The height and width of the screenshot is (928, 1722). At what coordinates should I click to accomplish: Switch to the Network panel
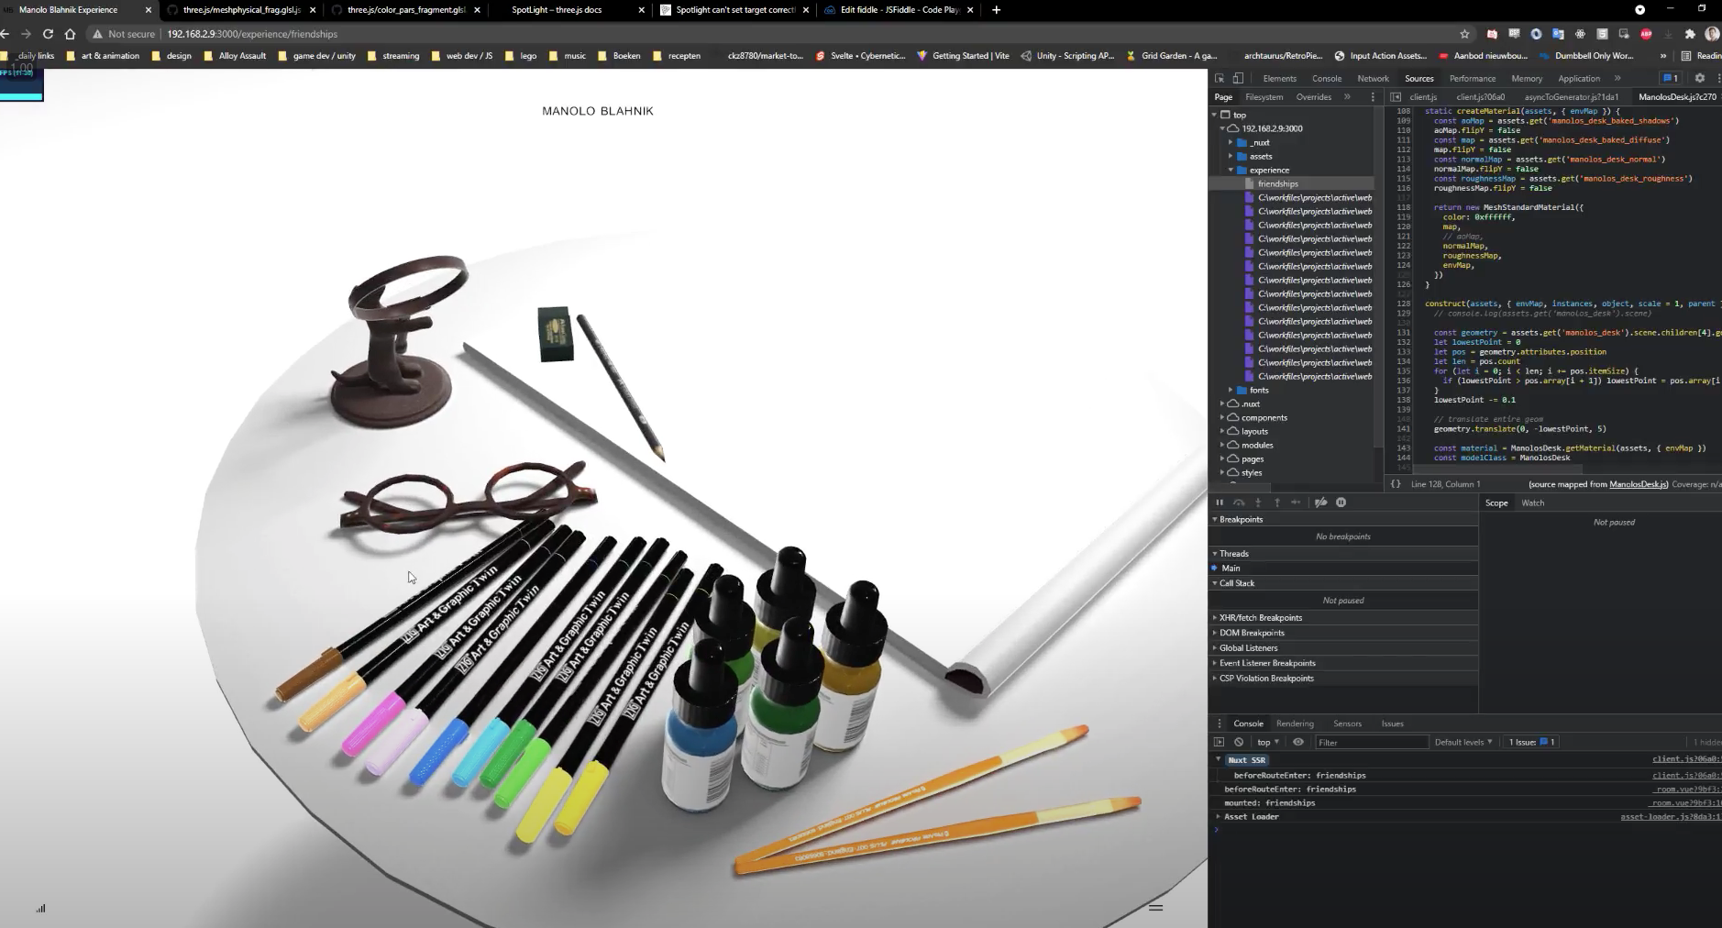(x=1373, y=79)
